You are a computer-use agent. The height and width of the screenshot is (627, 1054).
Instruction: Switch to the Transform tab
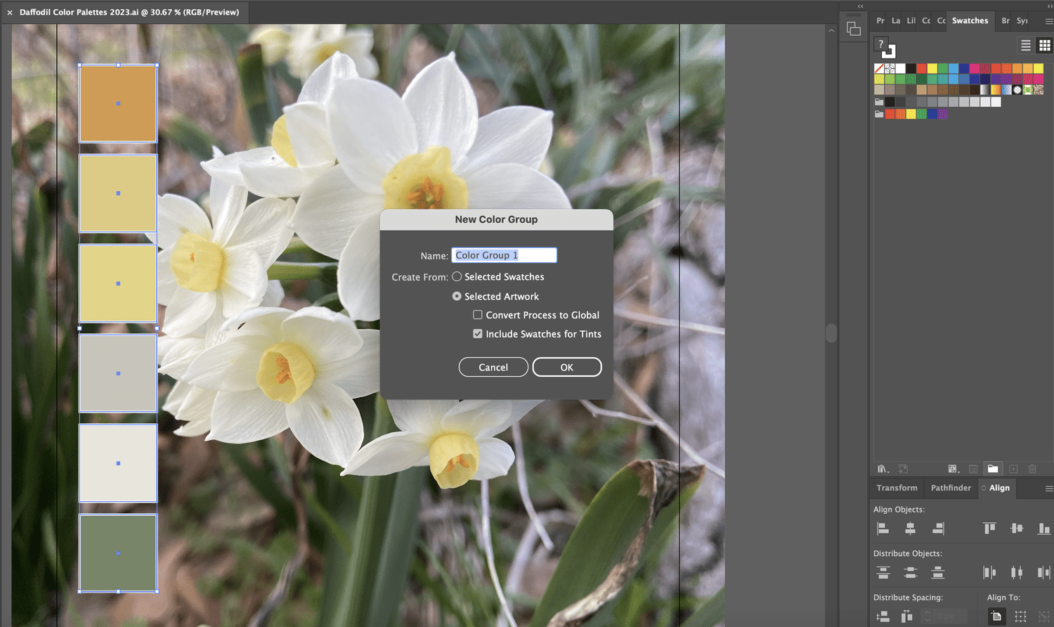(x=896, y=488)
